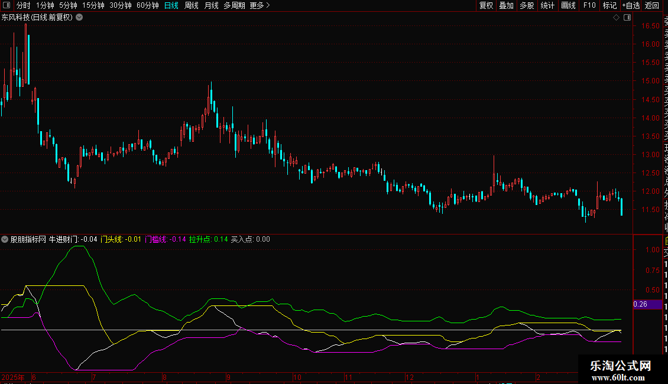The image size is (668, 384).
Task: Open 多股 multi-stock view
Action: click(527, 5)
